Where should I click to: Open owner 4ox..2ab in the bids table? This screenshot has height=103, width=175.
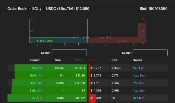point(36,83)
